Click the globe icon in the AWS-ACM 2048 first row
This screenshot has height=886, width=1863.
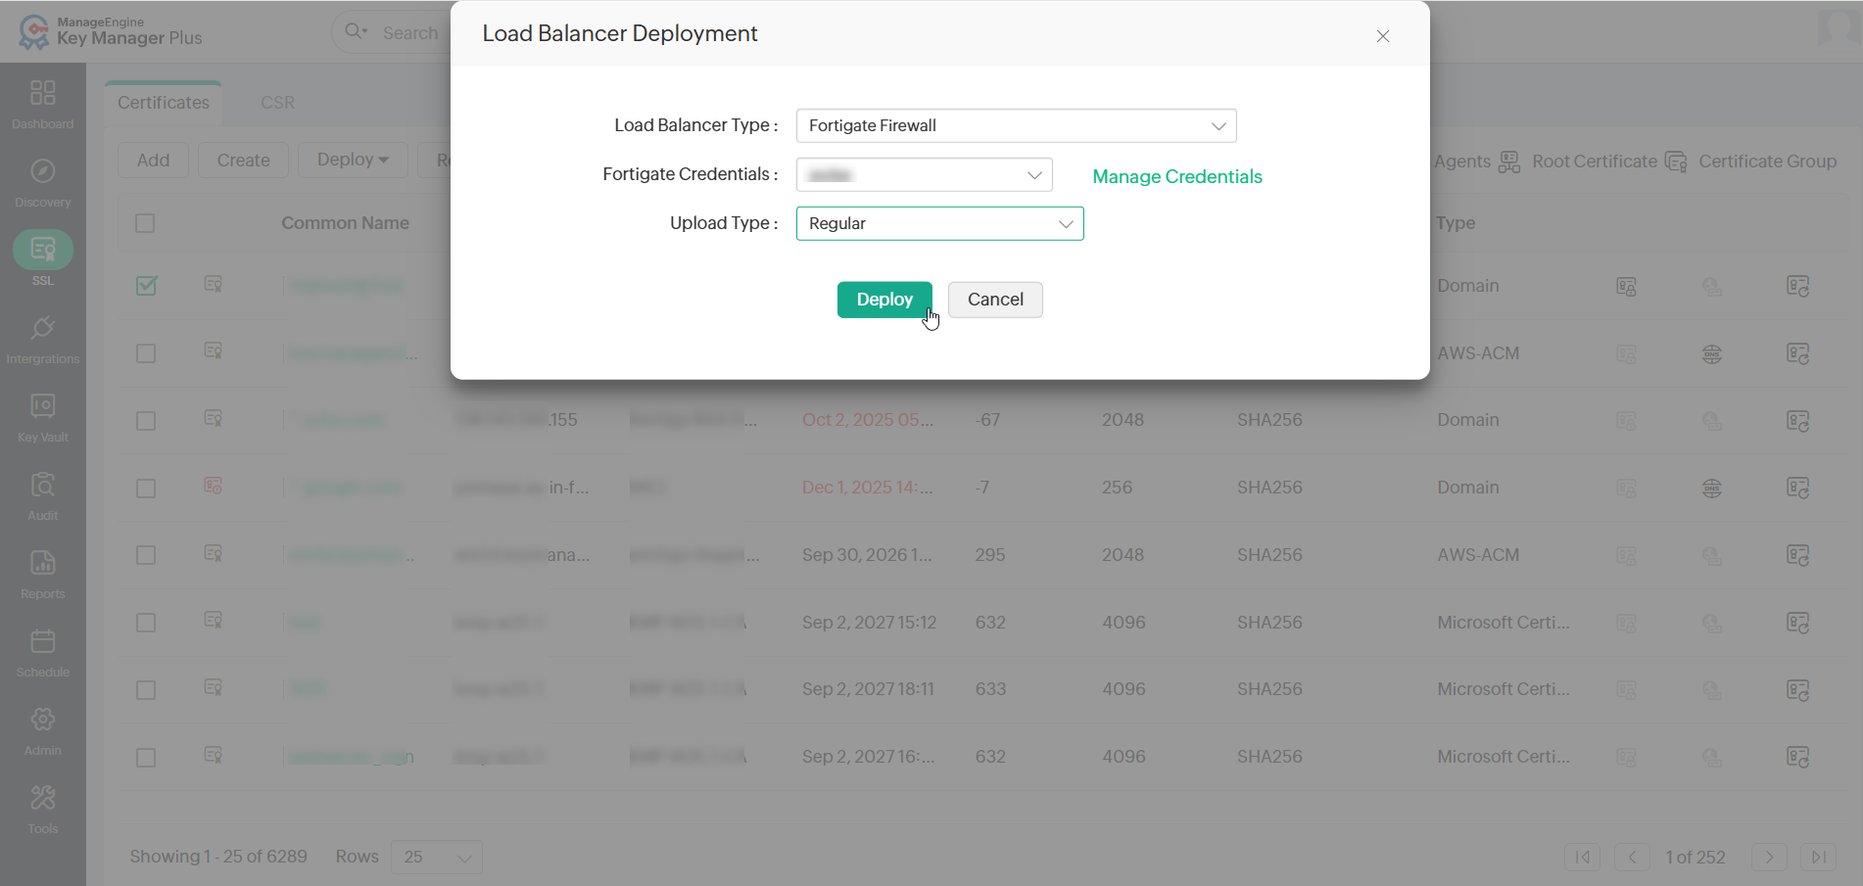1711,353
